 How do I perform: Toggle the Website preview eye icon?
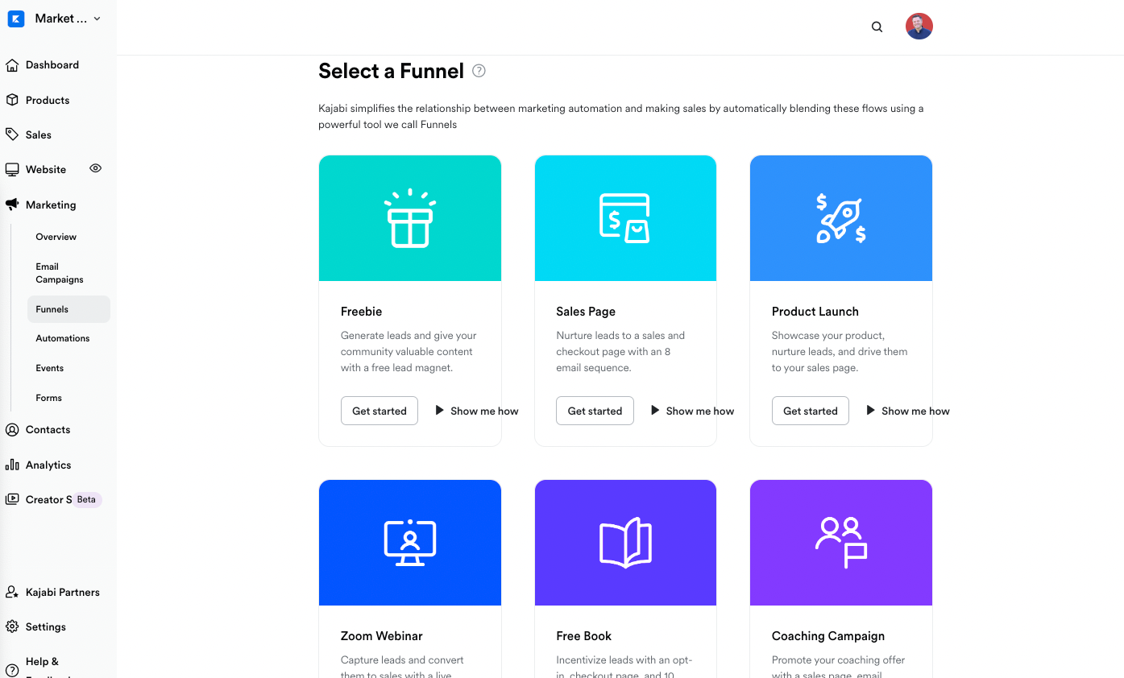pos(95,168)
